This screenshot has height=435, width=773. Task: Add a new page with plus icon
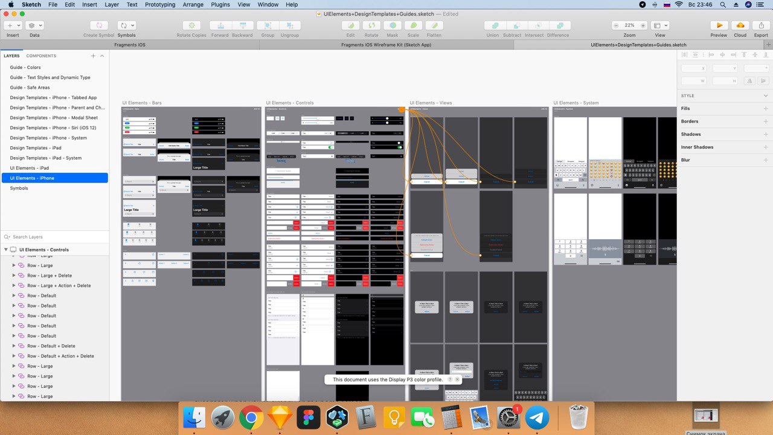click(x=93, y=56)
